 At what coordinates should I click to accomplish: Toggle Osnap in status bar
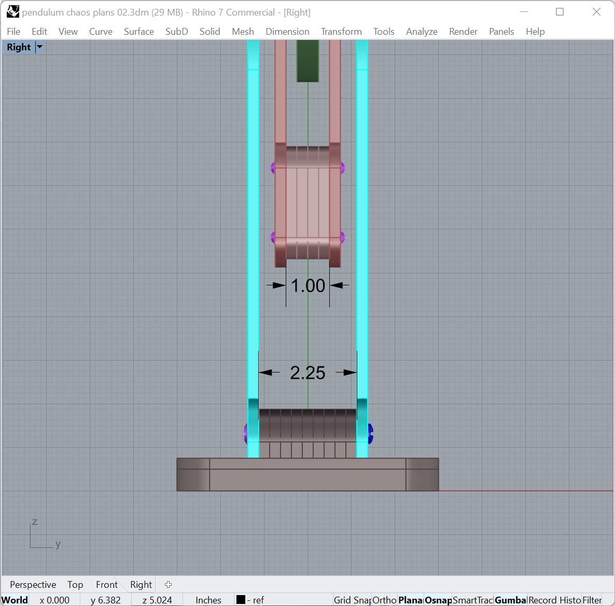point(438,600)
